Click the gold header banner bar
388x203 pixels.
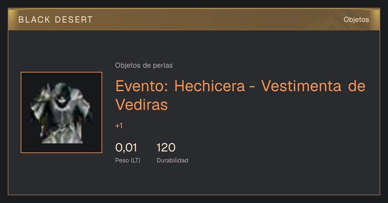pos(194,19)
